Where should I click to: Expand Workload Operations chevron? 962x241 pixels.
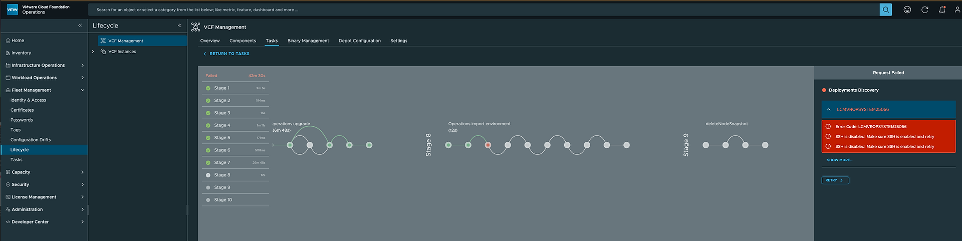[82, 78]
